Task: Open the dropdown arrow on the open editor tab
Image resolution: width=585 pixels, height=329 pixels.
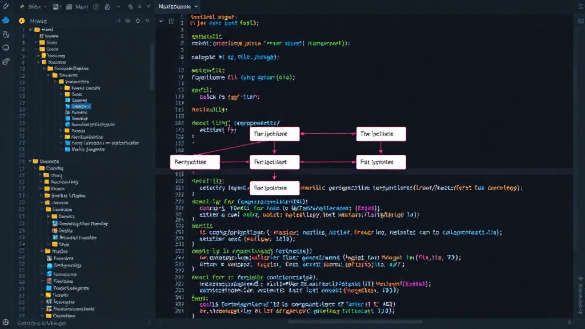Action: (196, 6)
